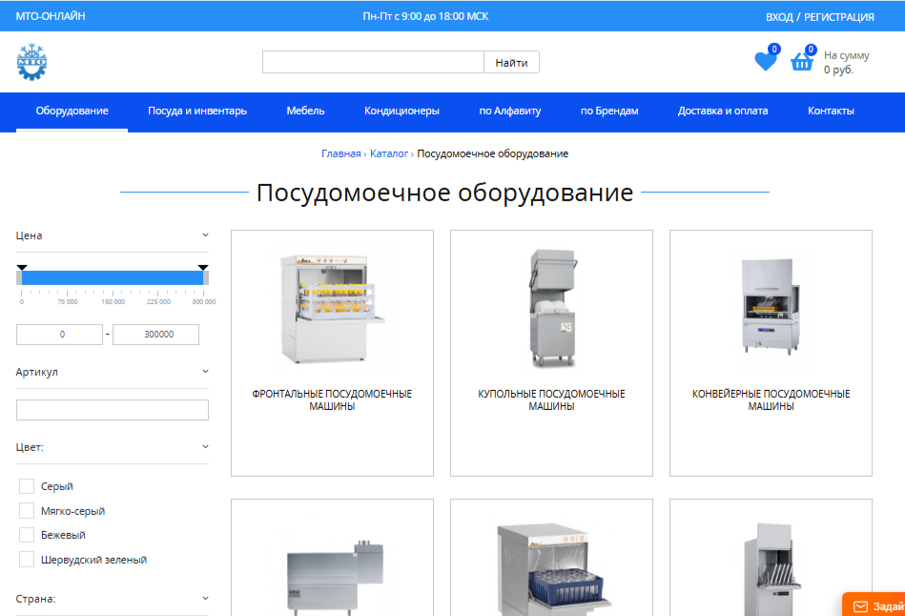Click the conveyor dishwasher product image
Screen dimensions: 905x616
[771, 306]
